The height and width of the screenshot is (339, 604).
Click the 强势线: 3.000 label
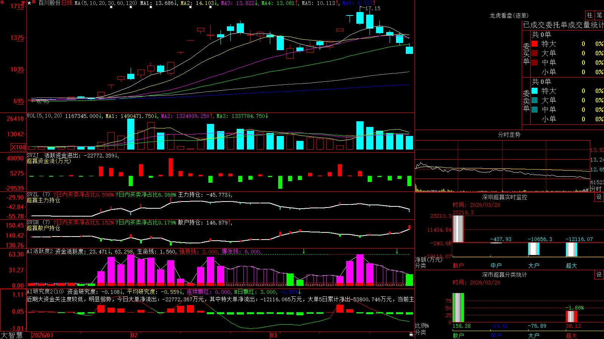(x=199, y=251)
